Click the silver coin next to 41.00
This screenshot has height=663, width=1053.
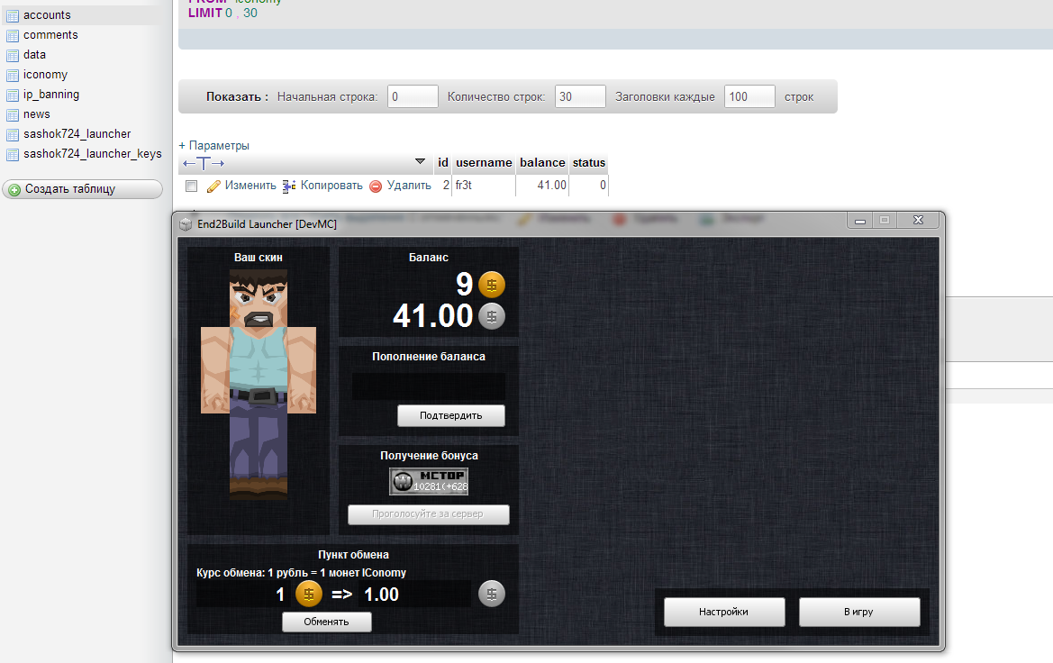(492, 316)
